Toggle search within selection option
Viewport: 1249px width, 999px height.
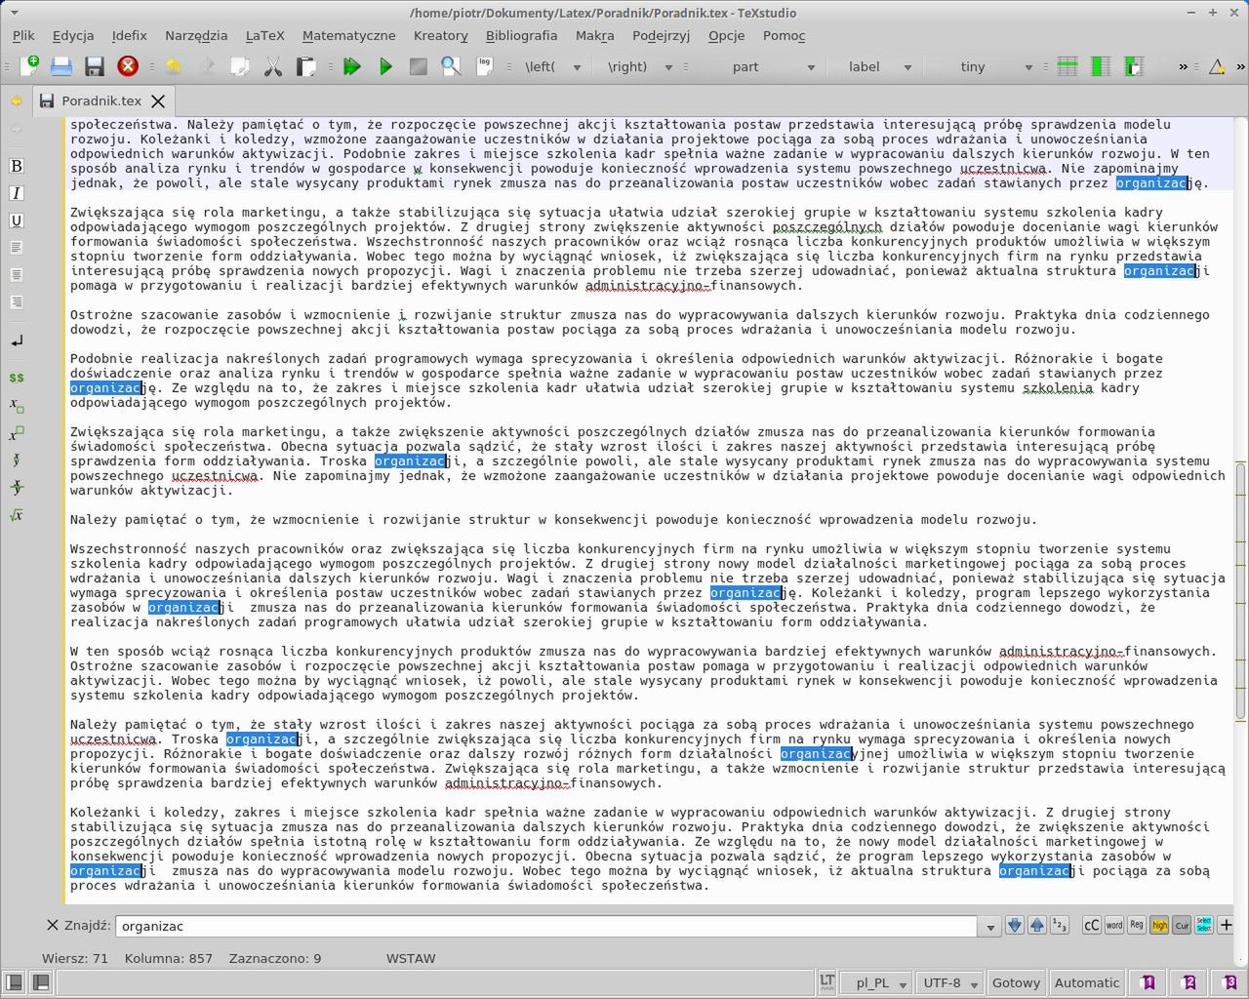[1204, 925]
